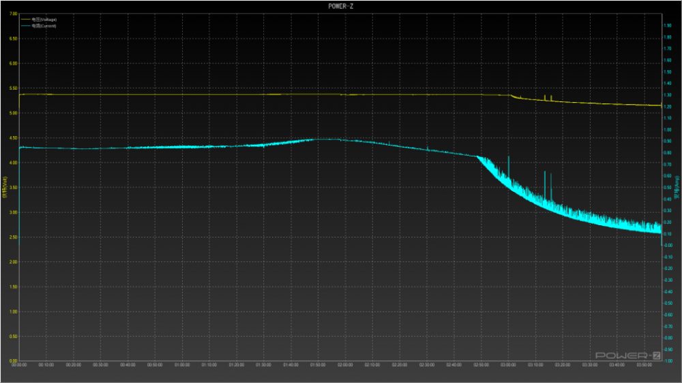Click the 0.00 tick on voltage axis
The image size is (682, 383).
coord(13,361)
